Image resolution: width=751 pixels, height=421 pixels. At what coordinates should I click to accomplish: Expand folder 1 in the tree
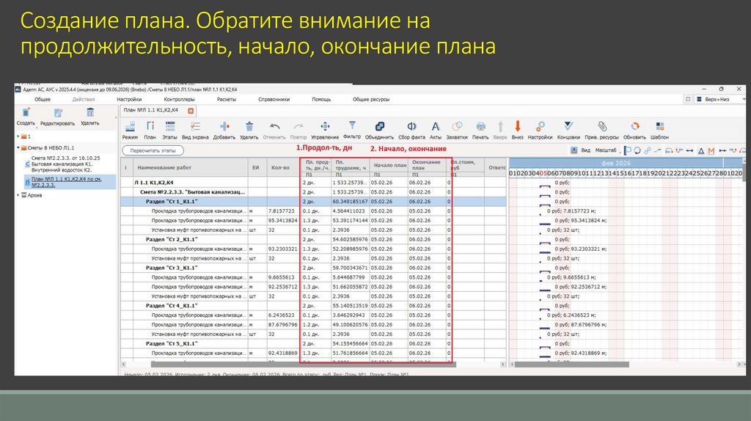[18, 136]
